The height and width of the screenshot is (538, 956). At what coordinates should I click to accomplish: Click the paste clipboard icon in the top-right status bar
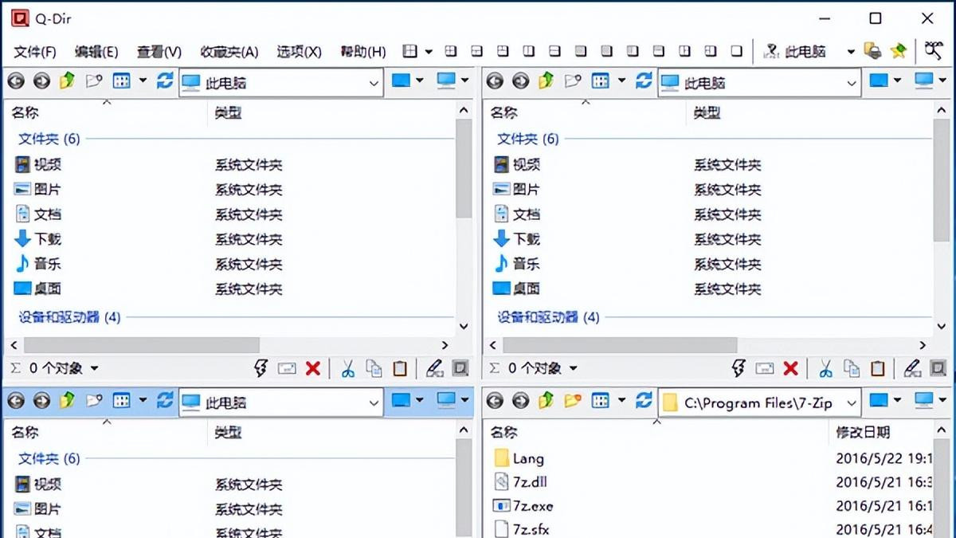[877, 368]
